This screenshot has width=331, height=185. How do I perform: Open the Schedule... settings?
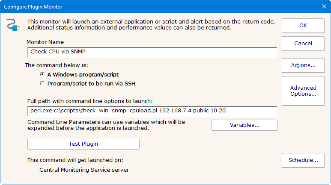pos(303,160)
